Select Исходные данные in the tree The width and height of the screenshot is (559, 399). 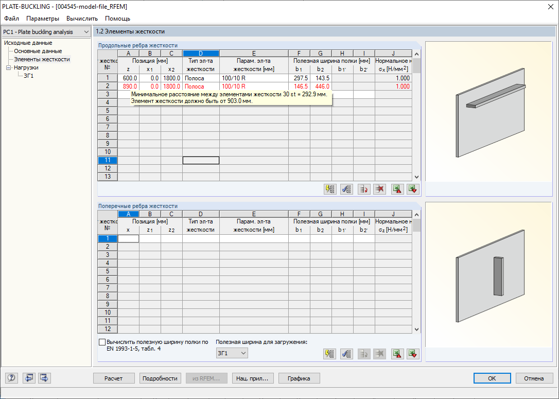(x=28, y=43)
